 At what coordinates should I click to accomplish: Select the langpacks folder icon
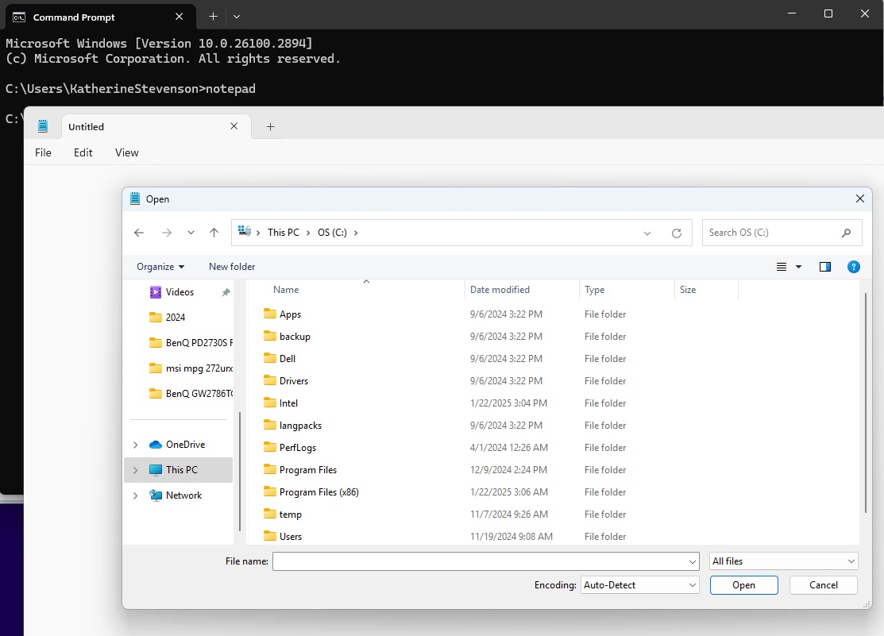click(x=270, y=425)
